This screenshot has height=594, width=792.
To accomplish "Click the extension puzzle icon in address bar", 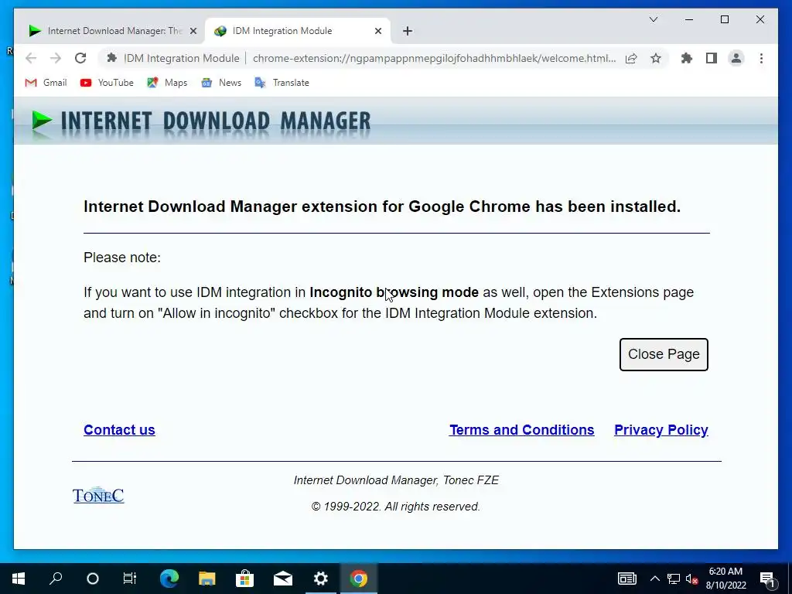I will click(x=111, y=58).
